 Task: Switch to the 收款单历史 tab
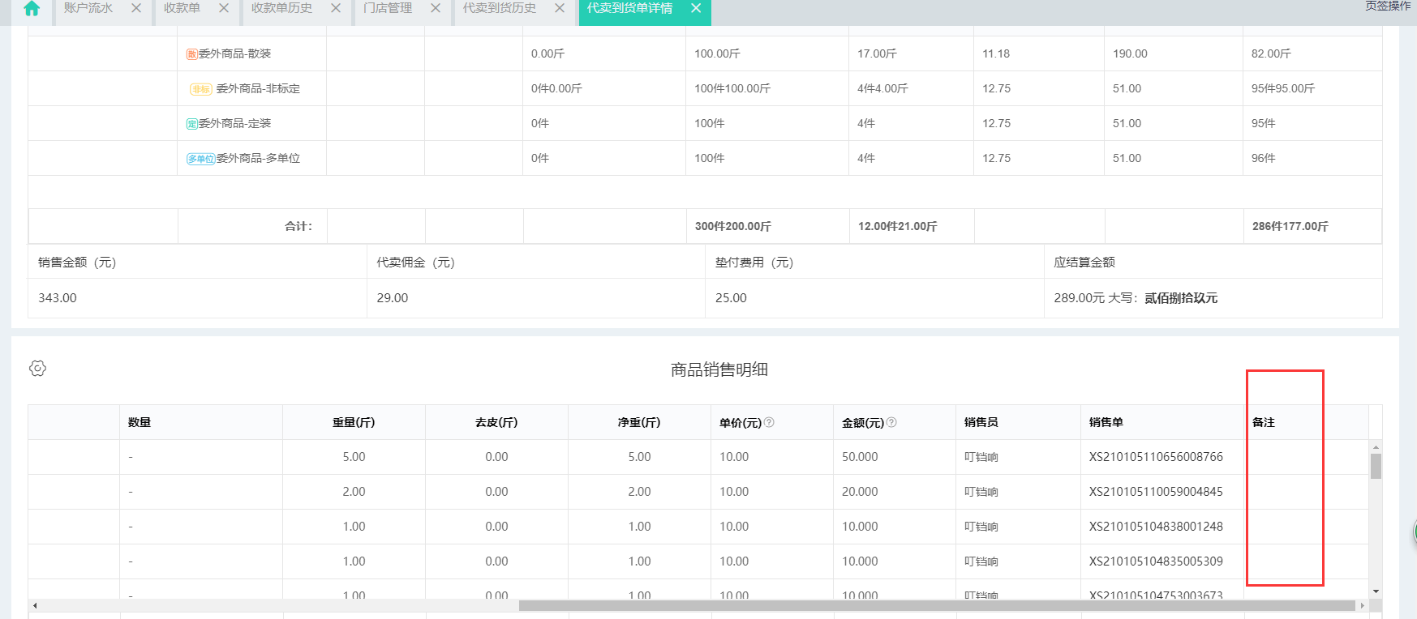281,8
